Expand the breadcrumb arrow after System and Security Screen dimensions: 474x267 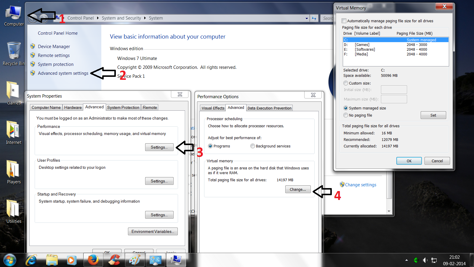[145, 18]
